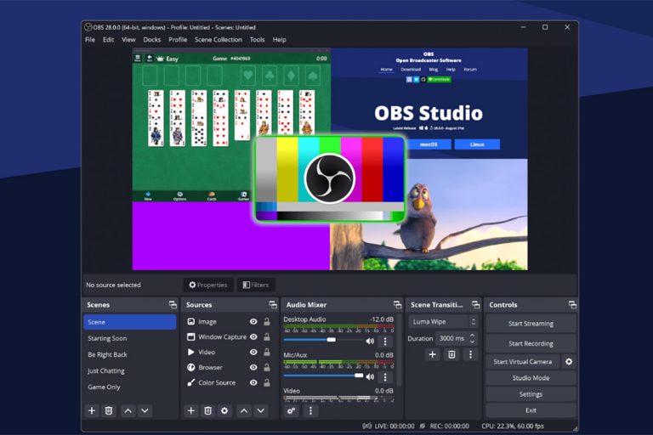Open the Help menu
Image resolution: width=653 pixels, height=435 pixels.
point(280,40)
